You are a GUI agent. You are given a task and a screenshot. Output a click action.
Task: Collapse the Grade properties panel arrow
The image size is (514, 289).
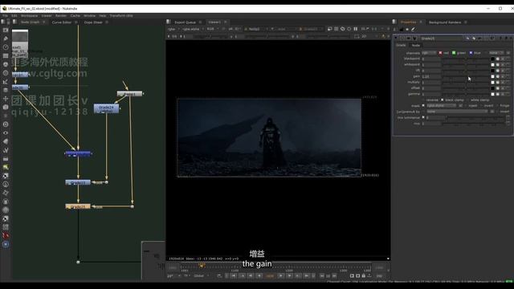[396, 39]
